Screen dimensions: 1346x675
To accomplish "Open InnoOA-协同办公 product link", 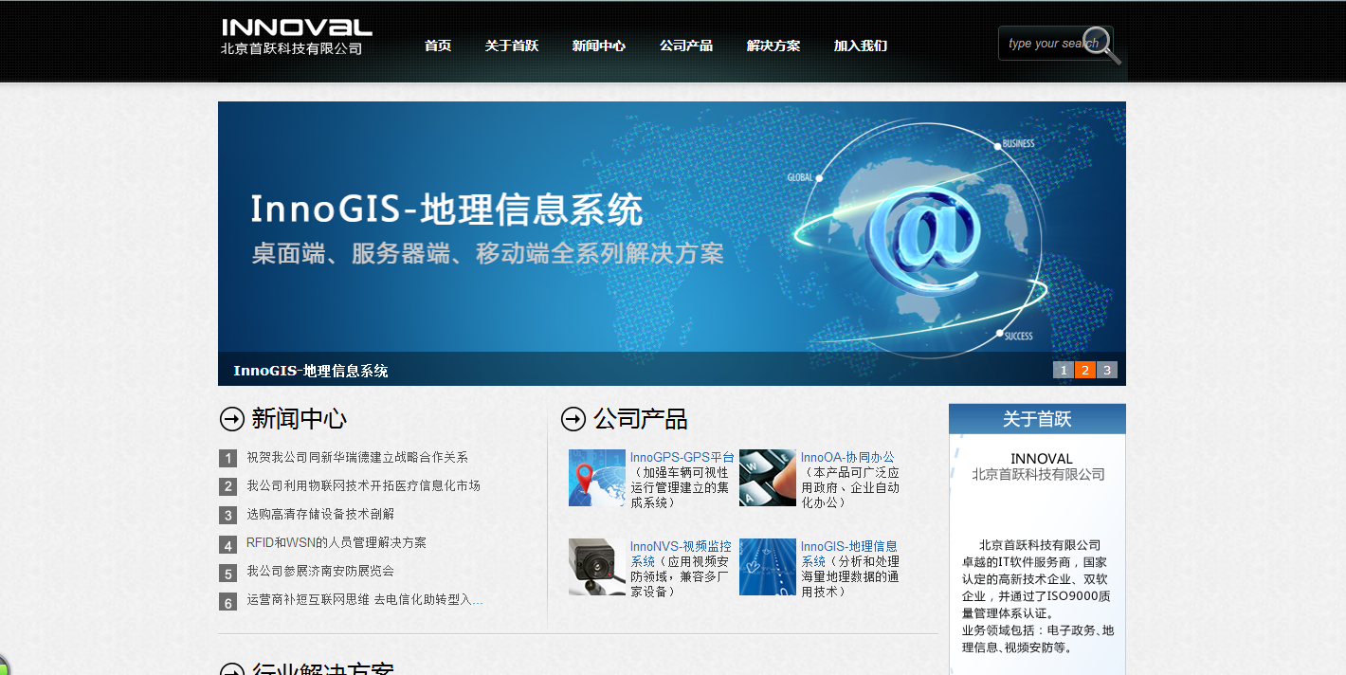I will tap(847, 457).
